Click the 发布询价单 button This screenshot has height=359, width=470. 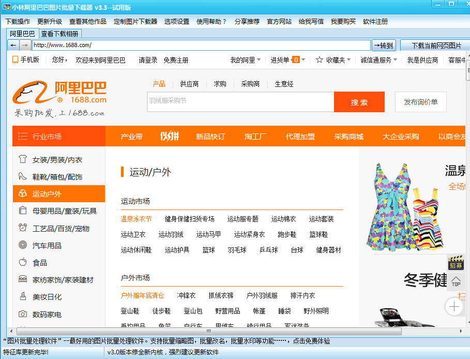coord(420,102)
